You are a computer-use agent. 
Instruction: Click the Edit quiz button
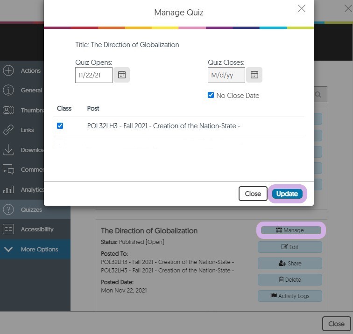tap(290, 247)
